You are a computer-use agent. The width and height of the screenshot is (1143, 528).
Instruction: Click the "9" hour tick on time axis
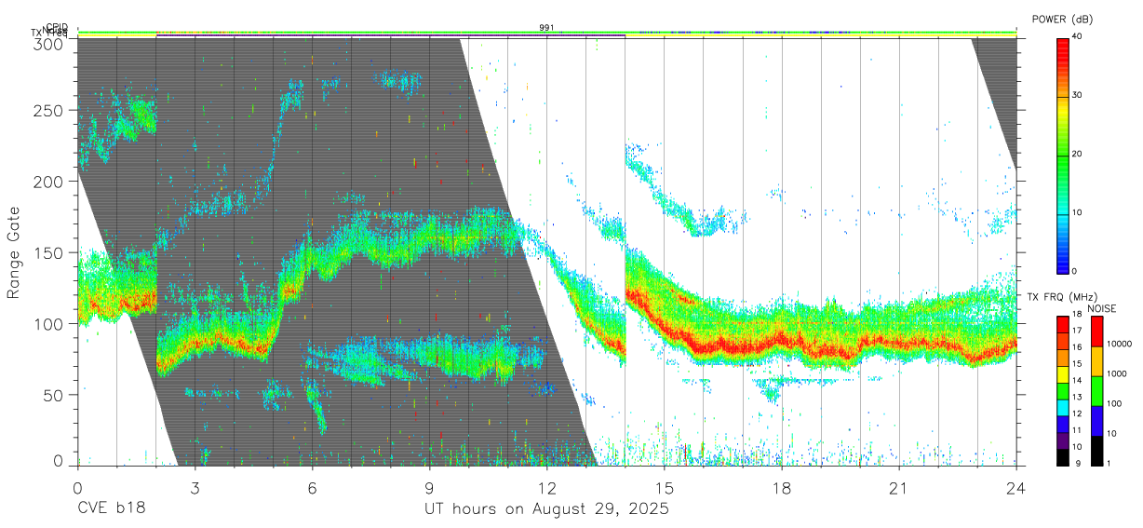(x=429, y=488)
